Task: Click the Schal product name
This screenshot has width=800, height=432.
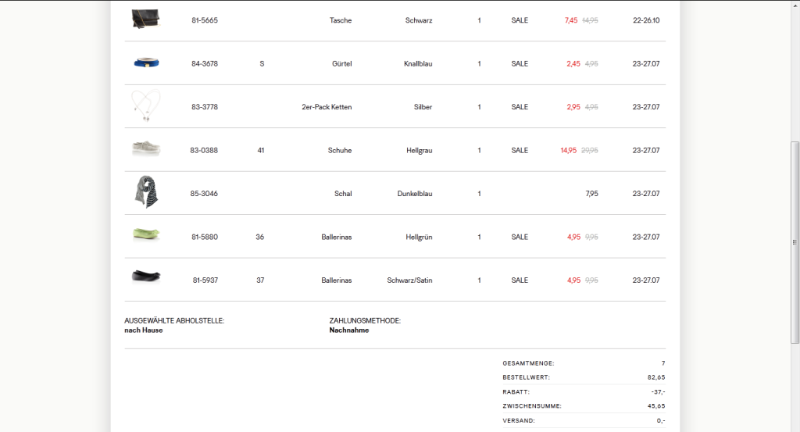Action: (x=343, y=194)
